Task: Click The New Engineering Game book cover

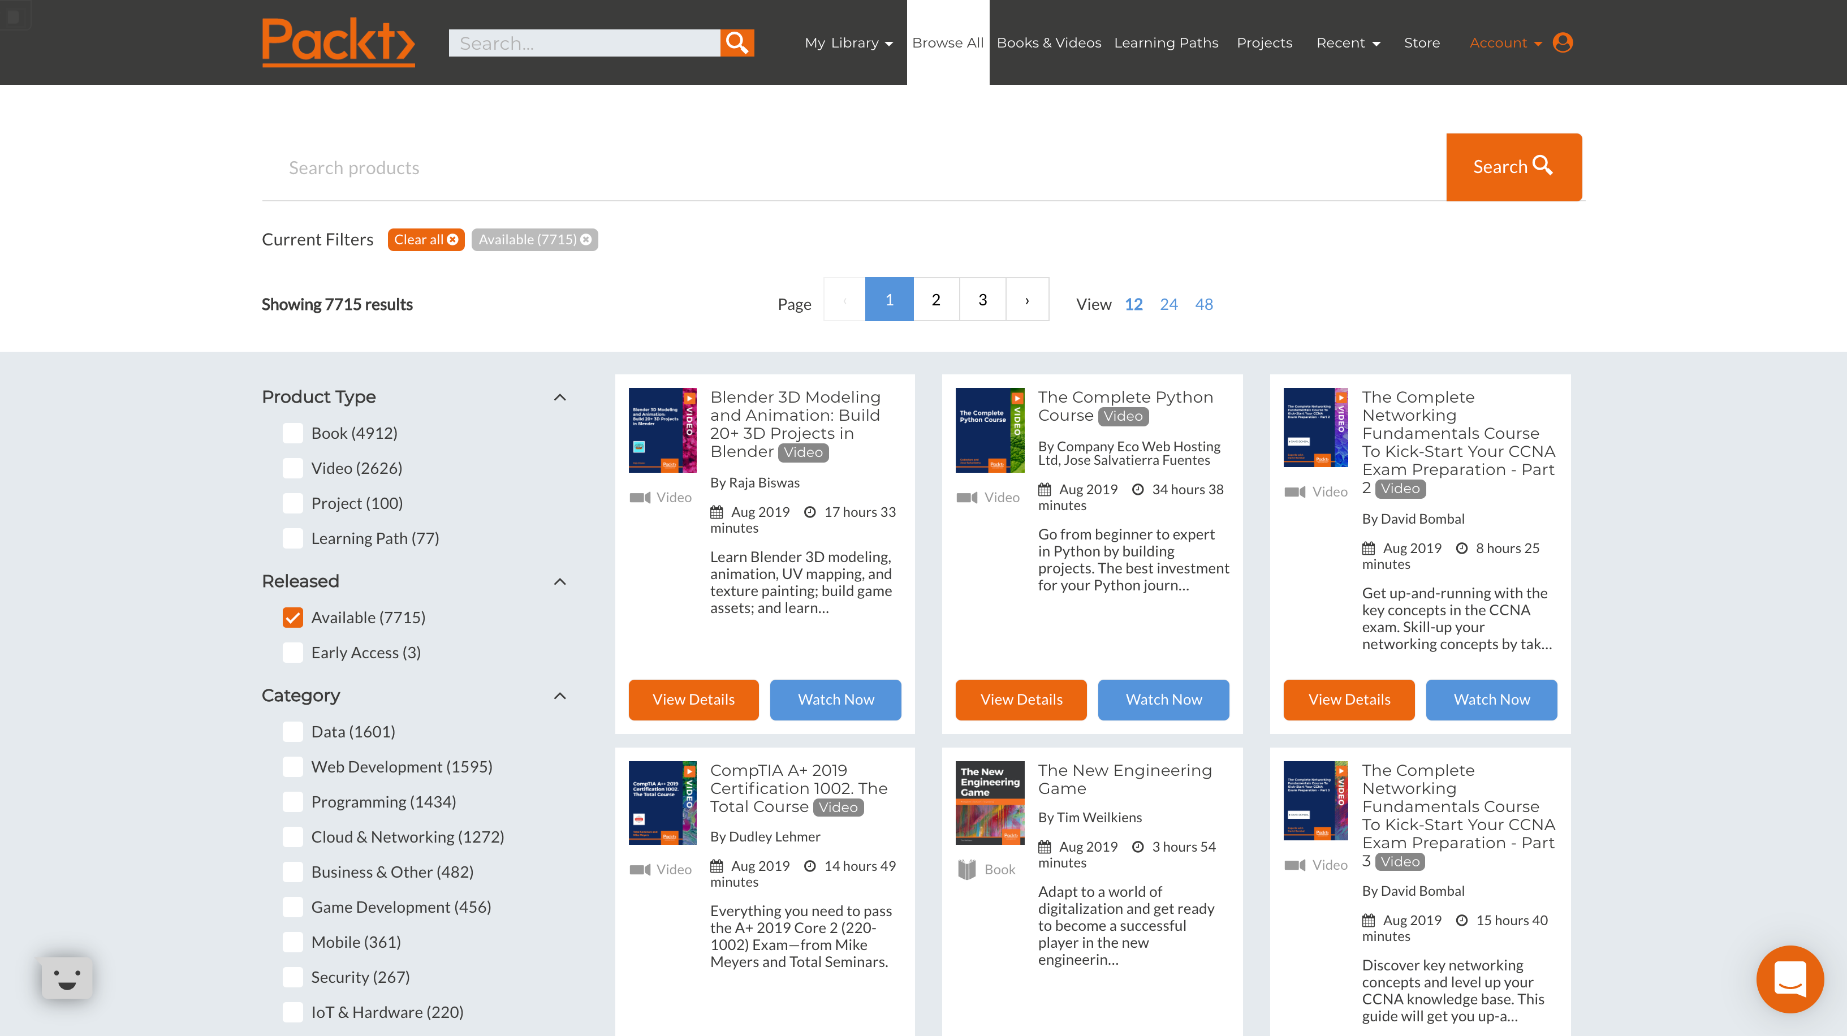Action: pos(990,803)
